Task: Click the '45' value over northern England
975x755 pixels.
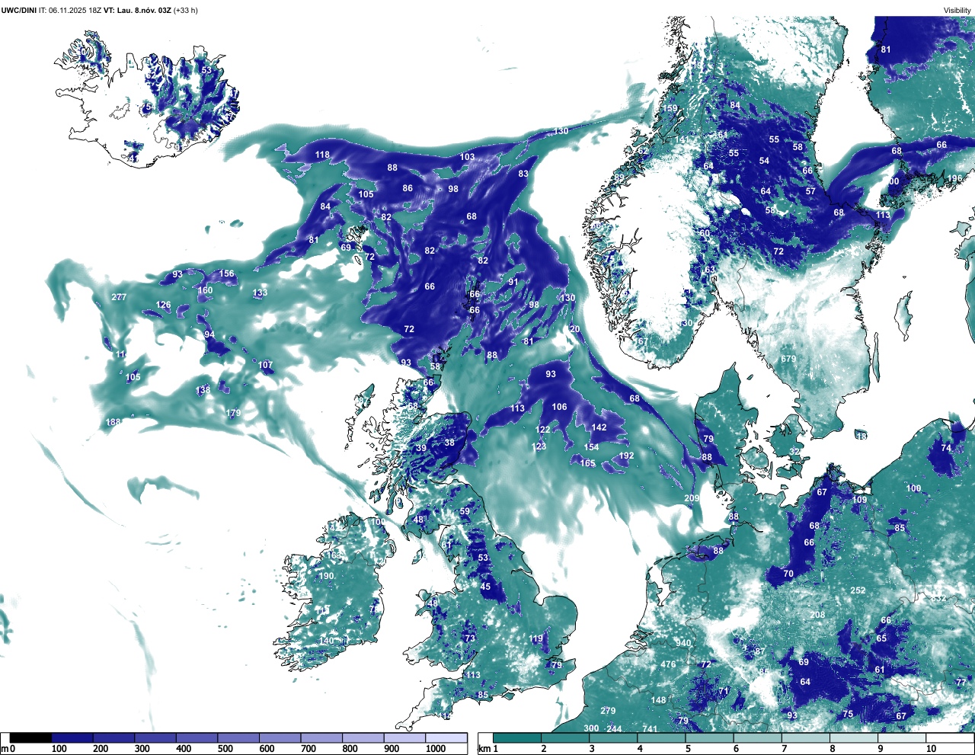Action: point(486,587)
